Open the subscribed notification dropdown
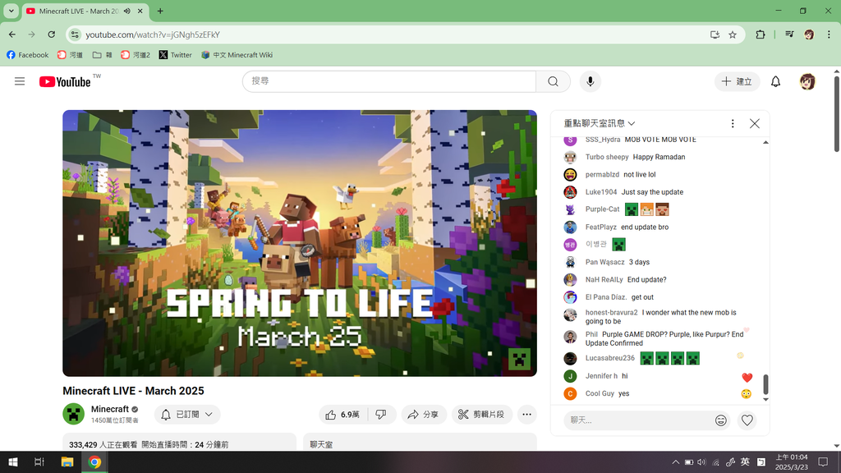The width and height of the screenshot is (841, 473). 187,415
